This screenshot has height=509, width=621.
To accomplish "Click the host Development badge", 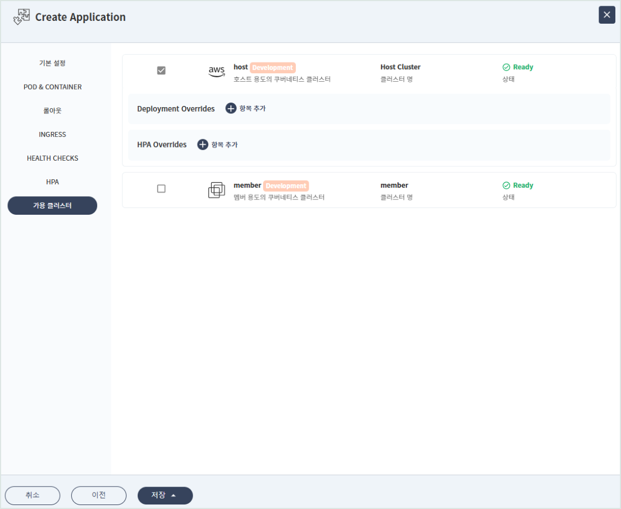I will click(x=273, y=68).
